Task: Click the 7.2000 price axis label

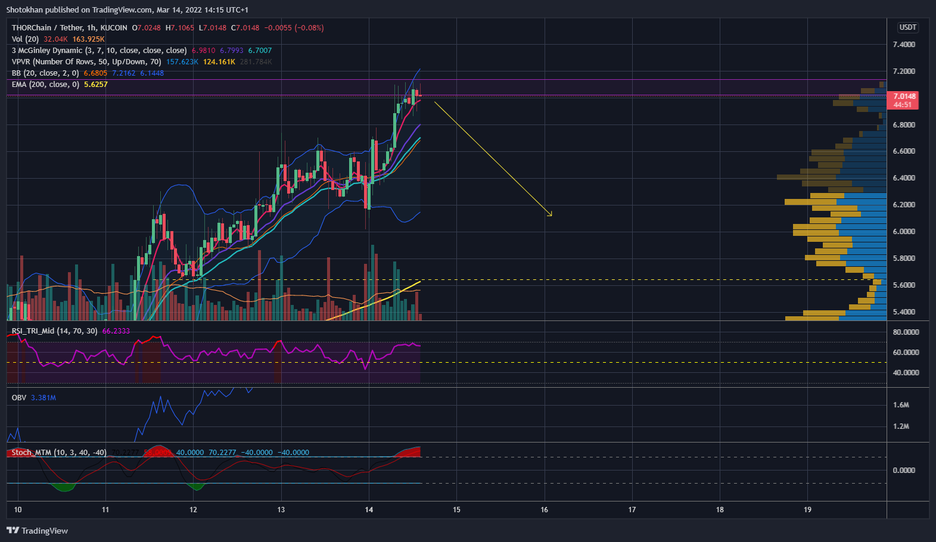Action: click(904, 71)
